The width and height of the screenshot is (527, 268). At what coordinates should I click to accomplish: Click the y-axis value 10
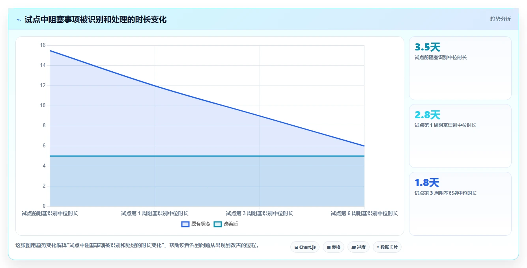(x=43, y=106)
